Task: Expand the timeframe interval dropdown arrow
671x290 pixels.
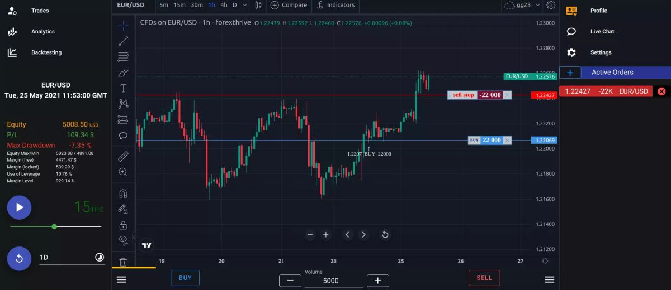Action: (246, 5)
